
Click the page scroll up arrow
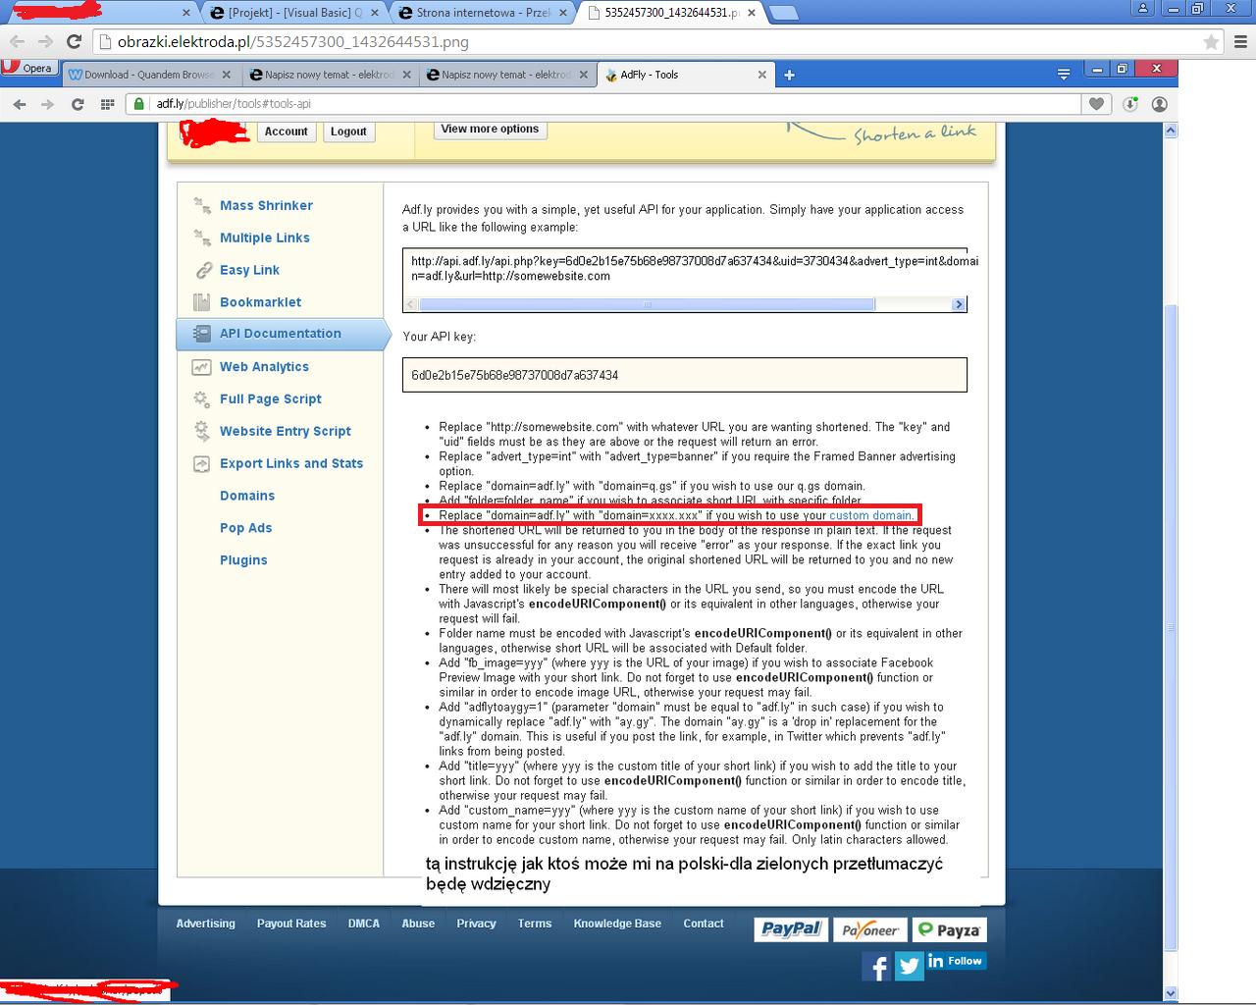pos(1170,131)
